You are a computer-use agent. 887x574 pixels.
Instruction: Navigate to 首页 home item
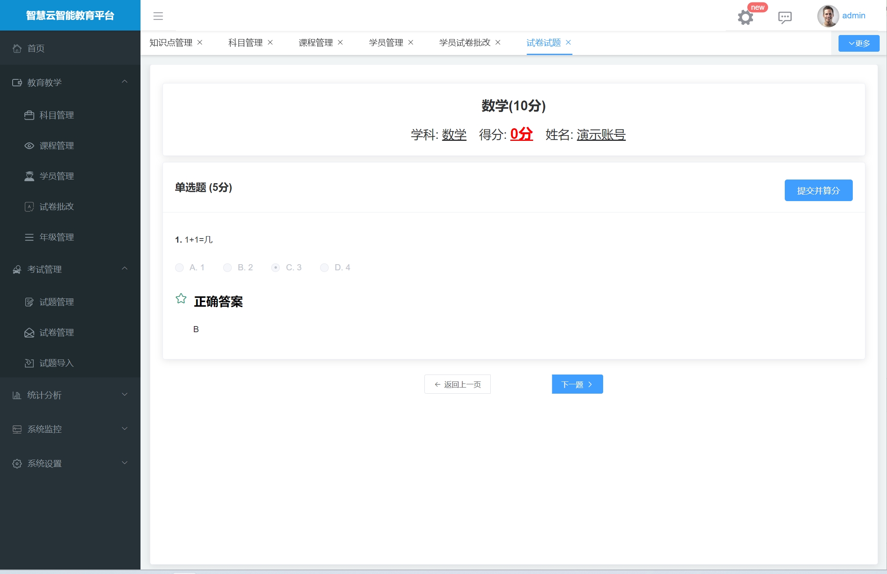(36, 48)
